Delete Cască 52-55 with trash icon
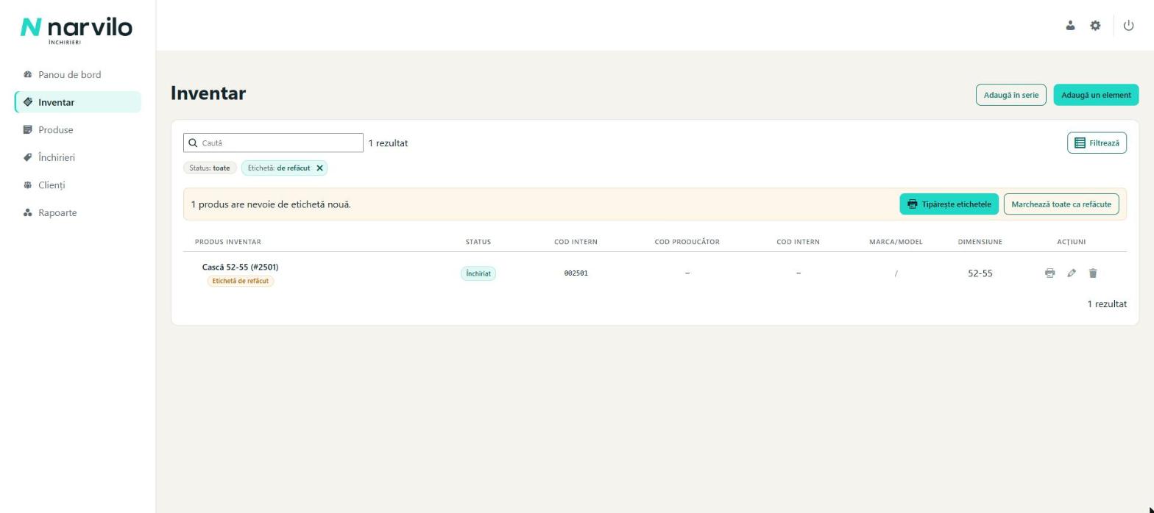 click(x=1093, y=273)
